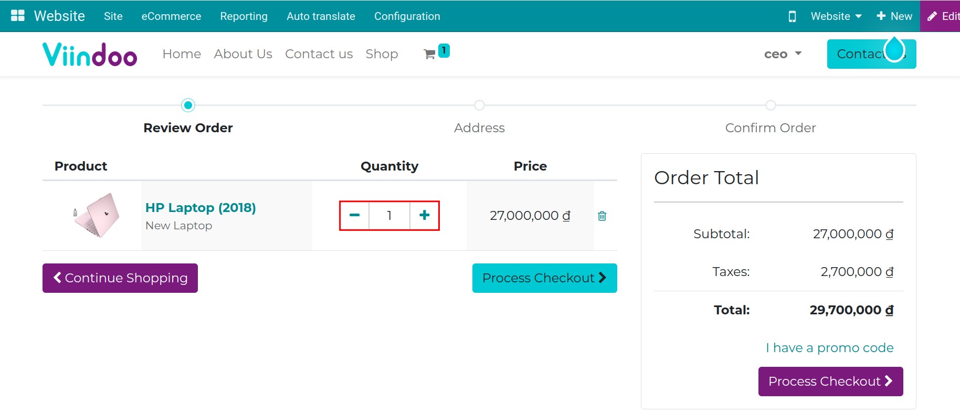This screenshot has height=413, width=960.
Task: Click the Confirm Order step label
Action: coord(771,128)
